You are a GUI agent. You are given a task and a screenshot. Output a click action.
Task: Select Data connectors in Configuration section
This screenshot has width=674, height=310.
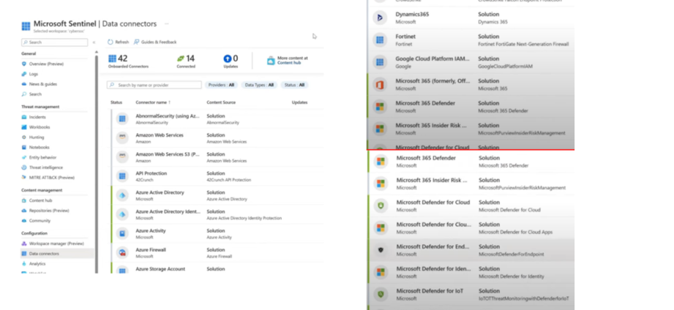57,253
